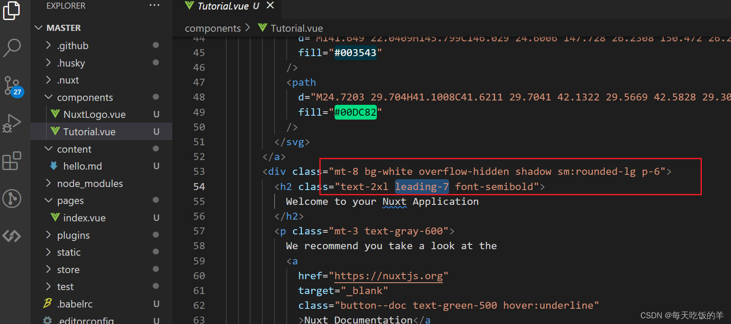Collapse the content folder
The height and width of the screenshot is (324, 731).
pyautogui.click(x=49, y=149)
